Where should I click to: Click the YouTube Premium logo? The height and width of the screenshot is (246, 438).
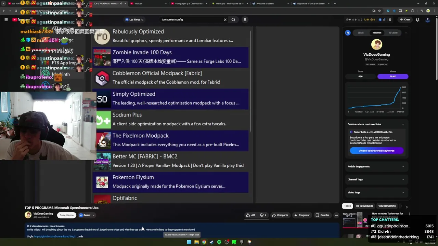tap(21, 20)
